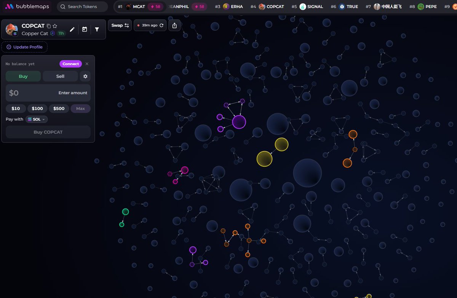Switch to the Sell tab
This screenshot has height=298, width=457.
click(x=60, y=76)
